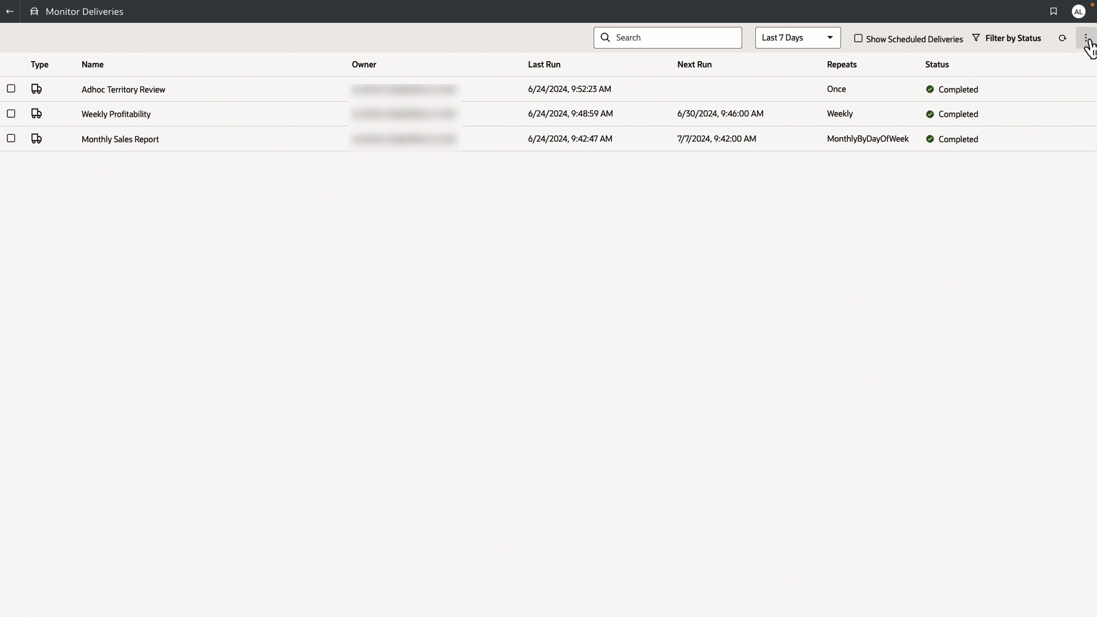
Task: Select the Monthly Sales Report checkbox
Action: pyautogui.click(x=11, y=138)
